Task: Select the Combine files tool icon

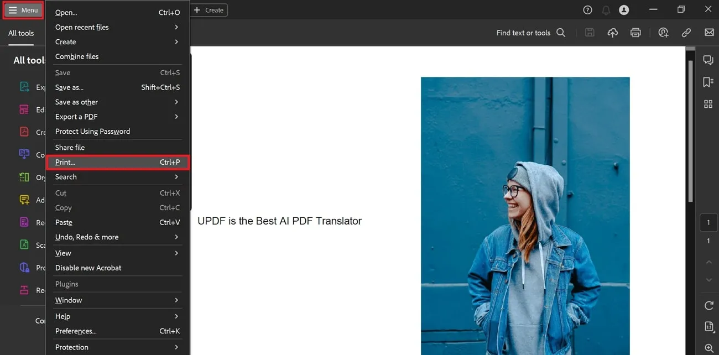Action: [x=25, y=155]
